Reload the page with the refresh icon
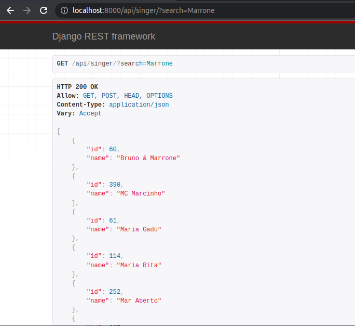Viewport: 355px width, 326px height. [44, 10]
